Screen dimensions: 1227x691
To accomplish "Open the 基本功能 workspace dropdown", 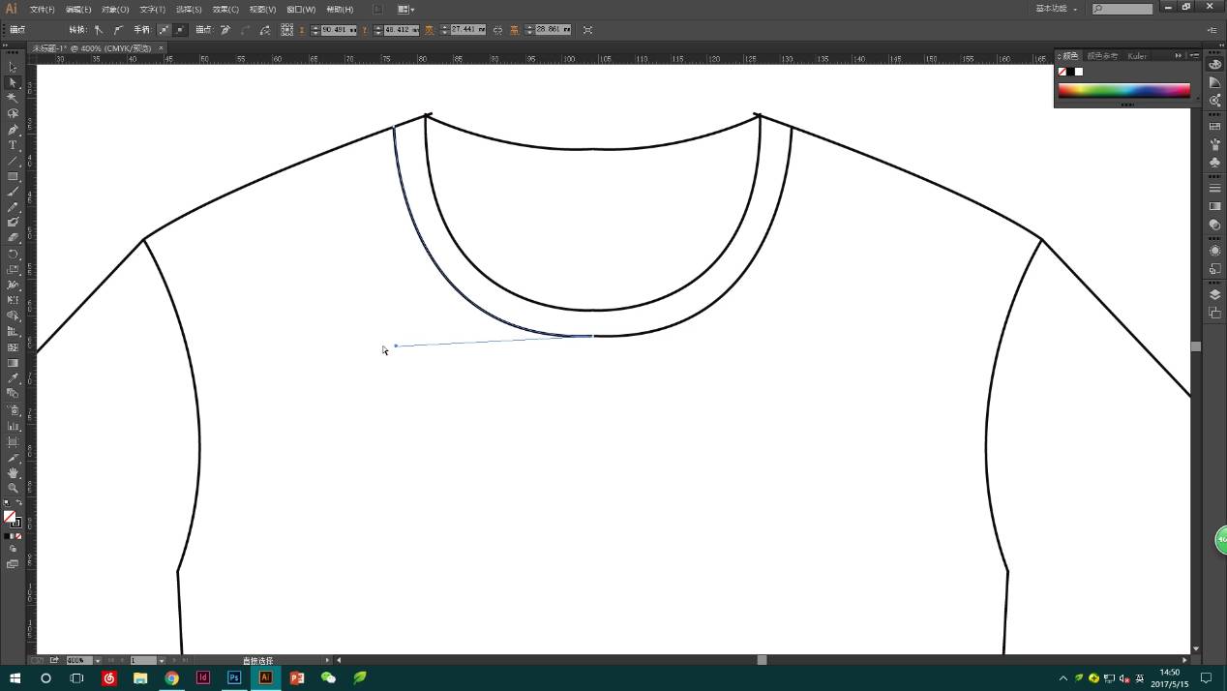I will (x=1057, y=9).
